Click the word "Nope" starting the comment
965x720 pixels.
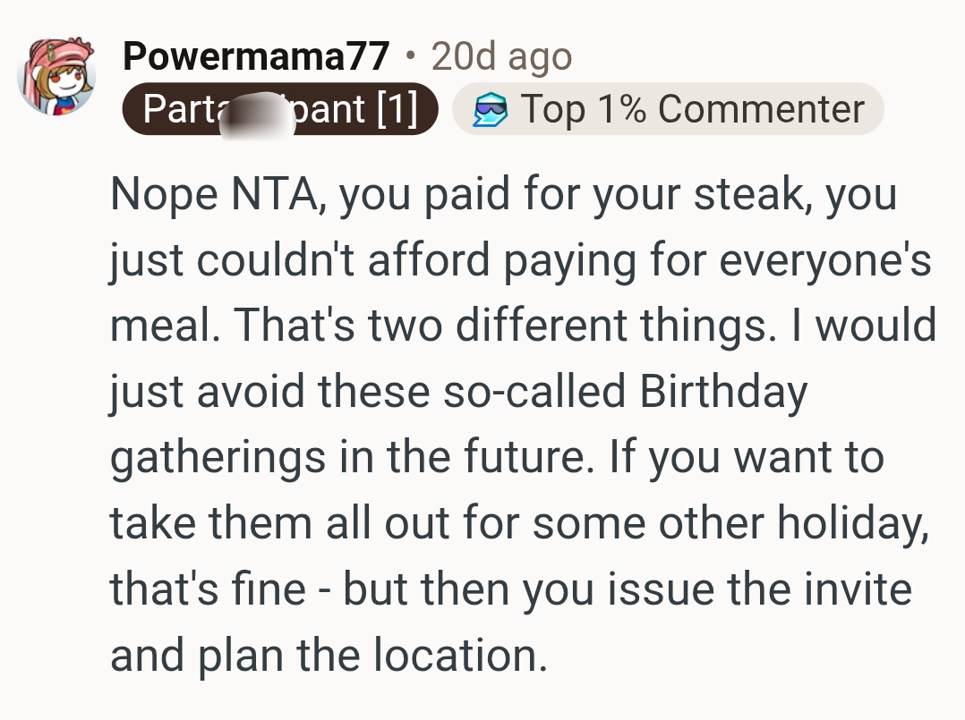point(161,196)
